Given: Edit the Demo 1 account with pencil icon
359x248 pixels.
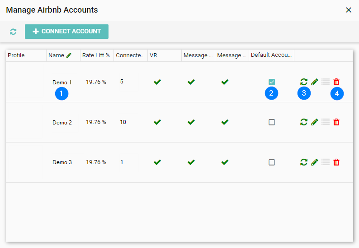Looking at the screenshot, I should coord(315,82).
